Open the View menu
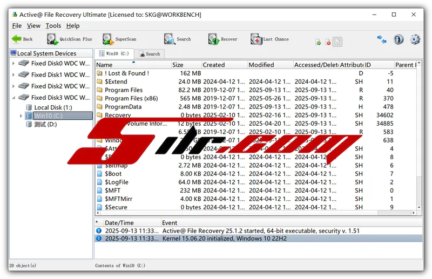Screen dimensions: 432x279 pos(33,25)
